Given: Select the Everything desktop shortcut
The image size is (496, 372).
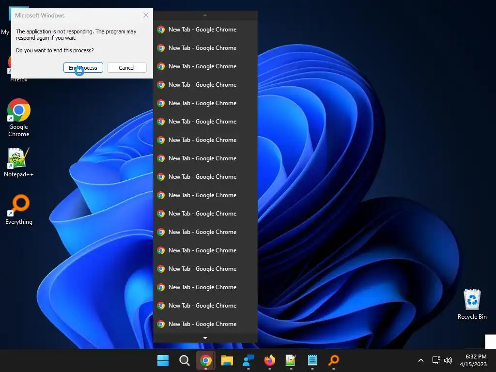Looking at the screenshot, I should [x=19, y=209].
